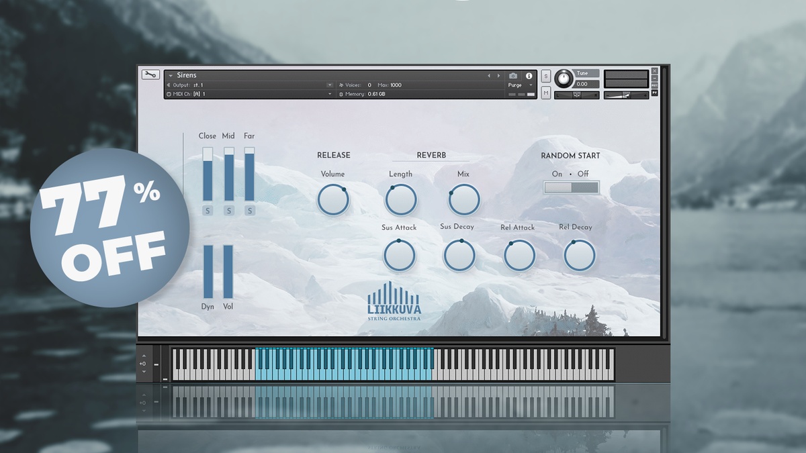This screenshot has width=806, height=453.
Task: Click the Reverb Mix knob
Action: [x=464, y=200]
